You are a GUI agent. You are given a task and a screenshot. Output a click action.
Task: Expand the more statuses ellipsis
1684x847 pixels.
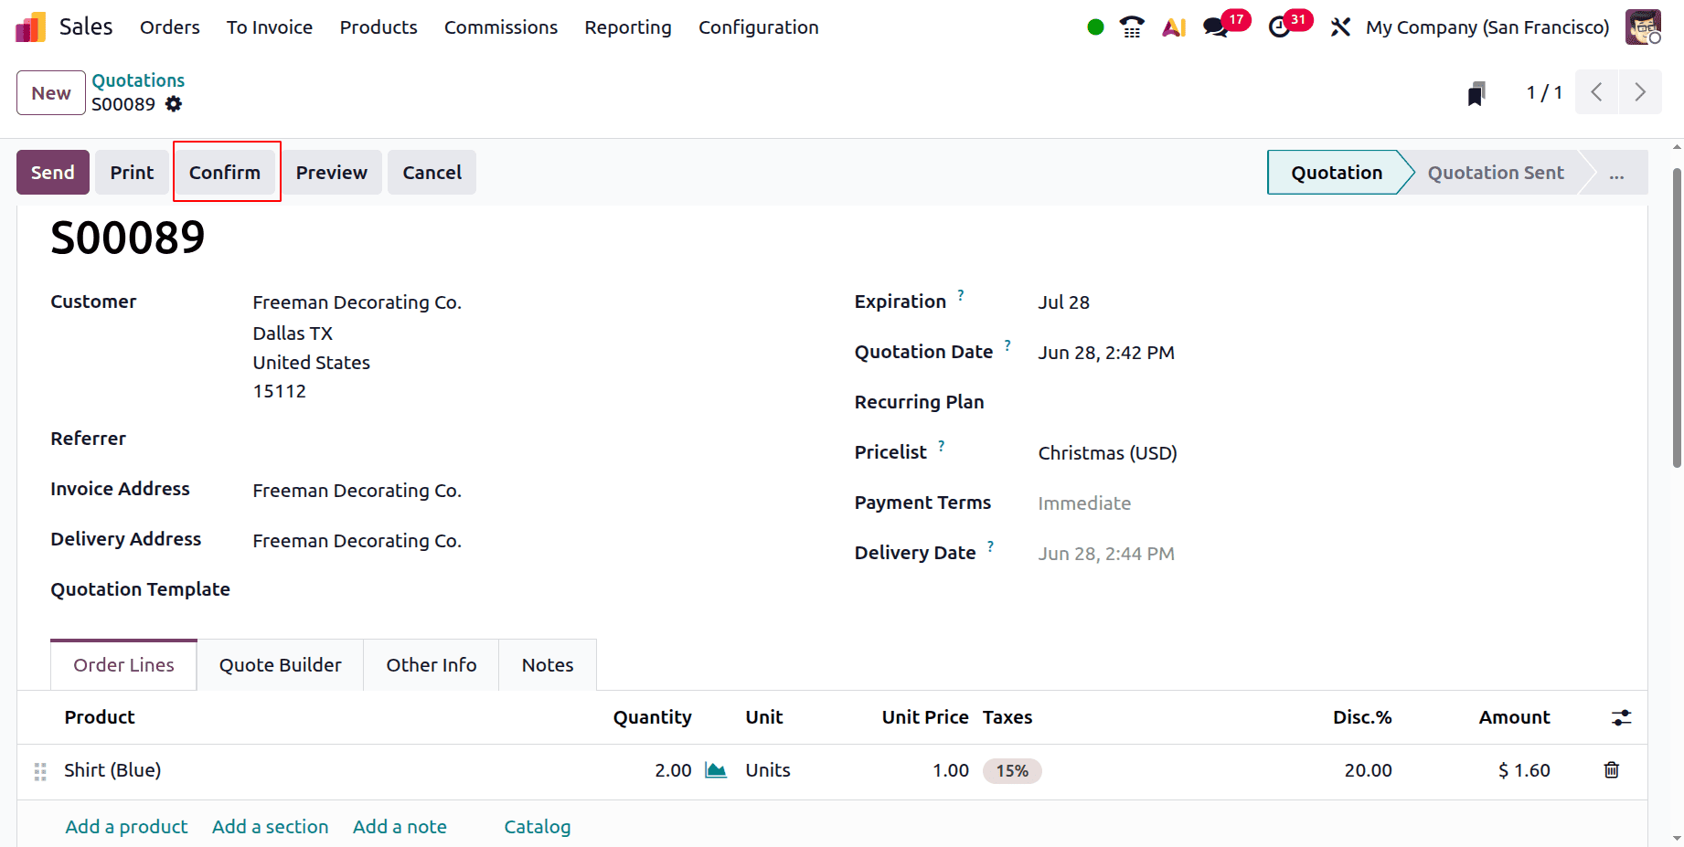click(1616, 173)
